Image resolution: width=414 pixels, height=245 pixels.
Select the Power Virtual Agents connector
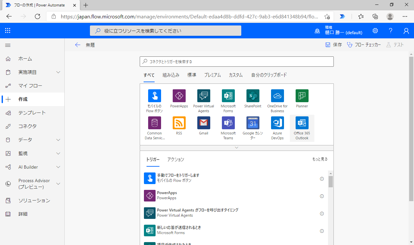coord(203,96)
